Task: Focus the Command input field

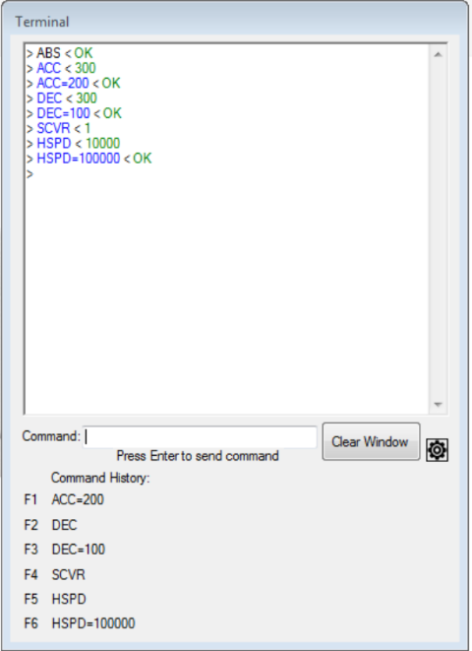Action: (x=200, y=437)
